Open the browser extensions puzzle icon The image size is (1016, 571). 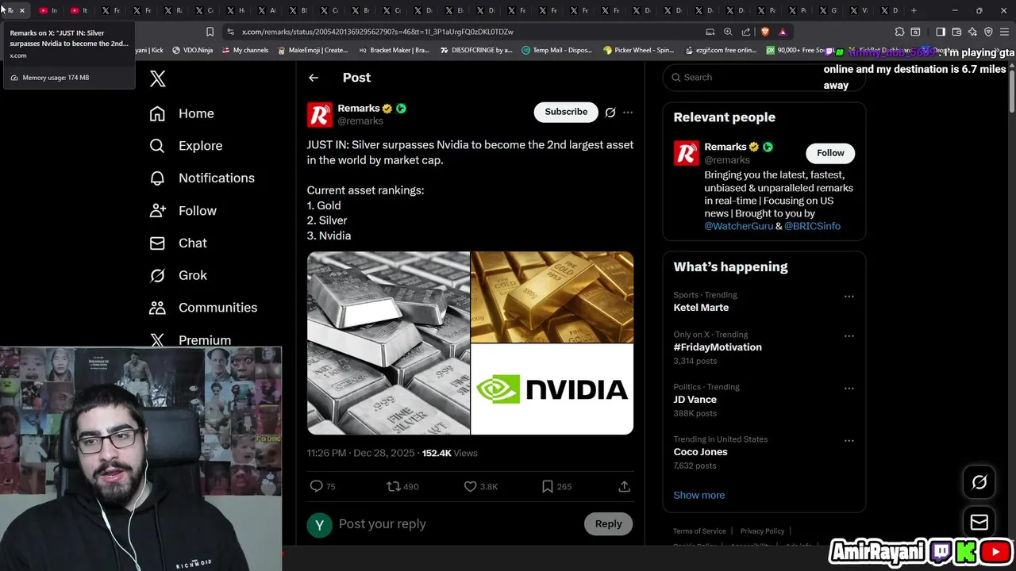coord(899,32)
